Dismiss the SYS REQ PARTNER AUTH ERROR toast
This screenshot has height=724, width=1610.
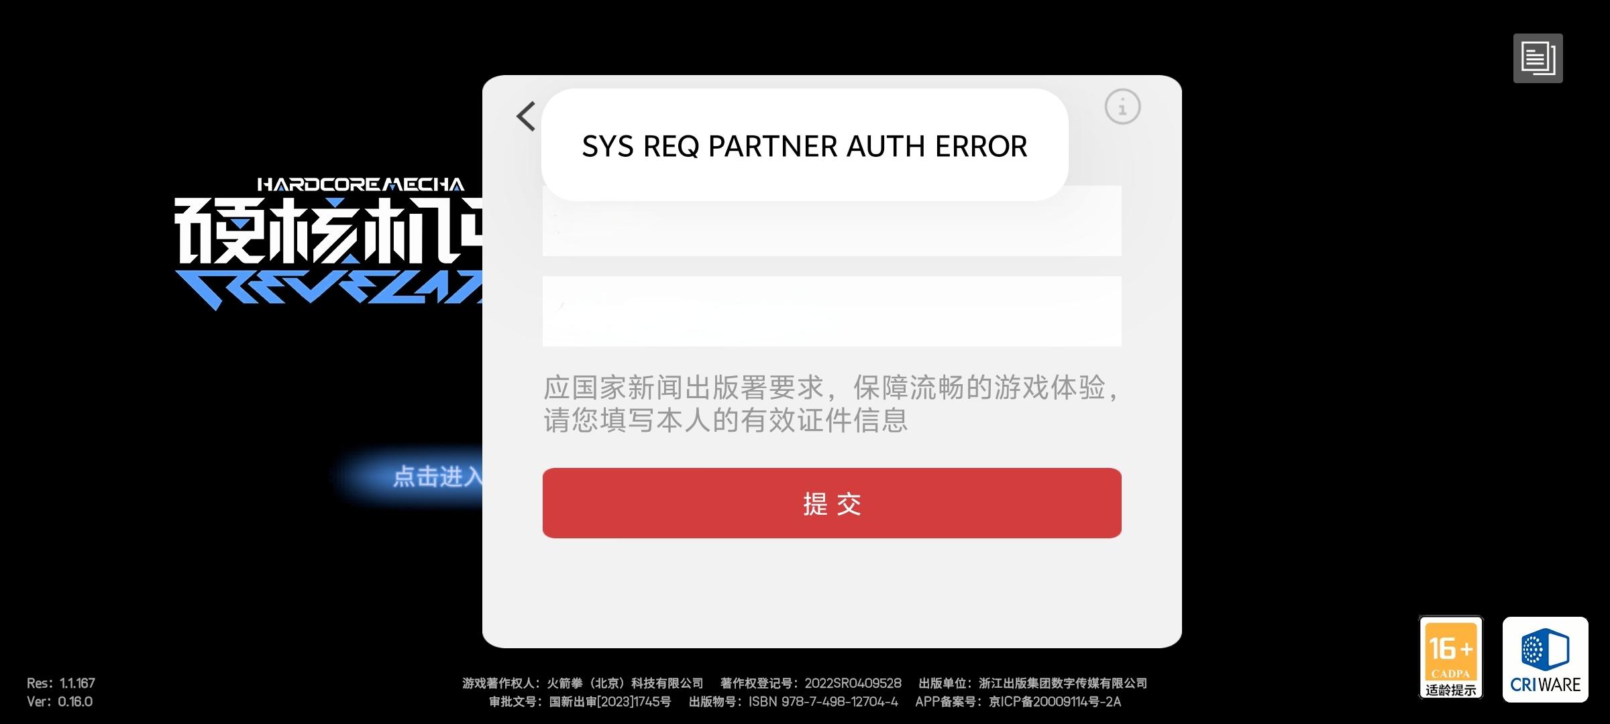(804, 145)
